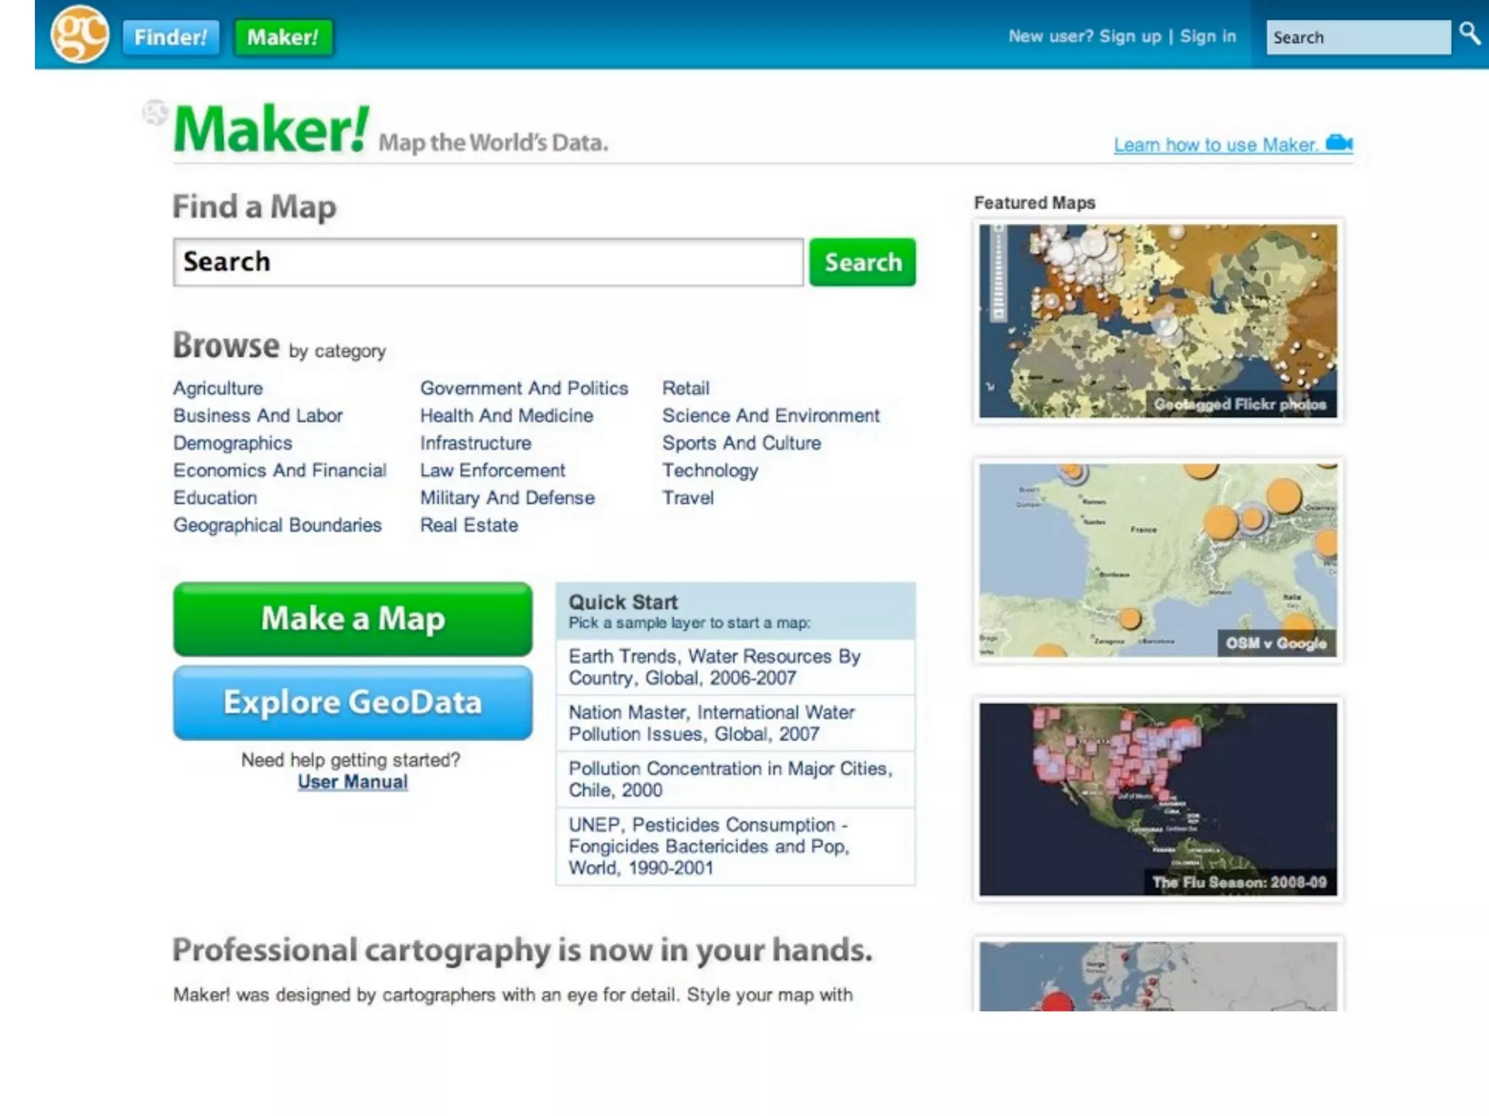Browse the Agriculture category
The width and height of the screenshot is (1489, 1116).
click(218, 388)
